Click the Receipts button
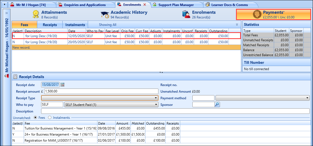This screenshot has height=146, width=313. tap(50, 25)
